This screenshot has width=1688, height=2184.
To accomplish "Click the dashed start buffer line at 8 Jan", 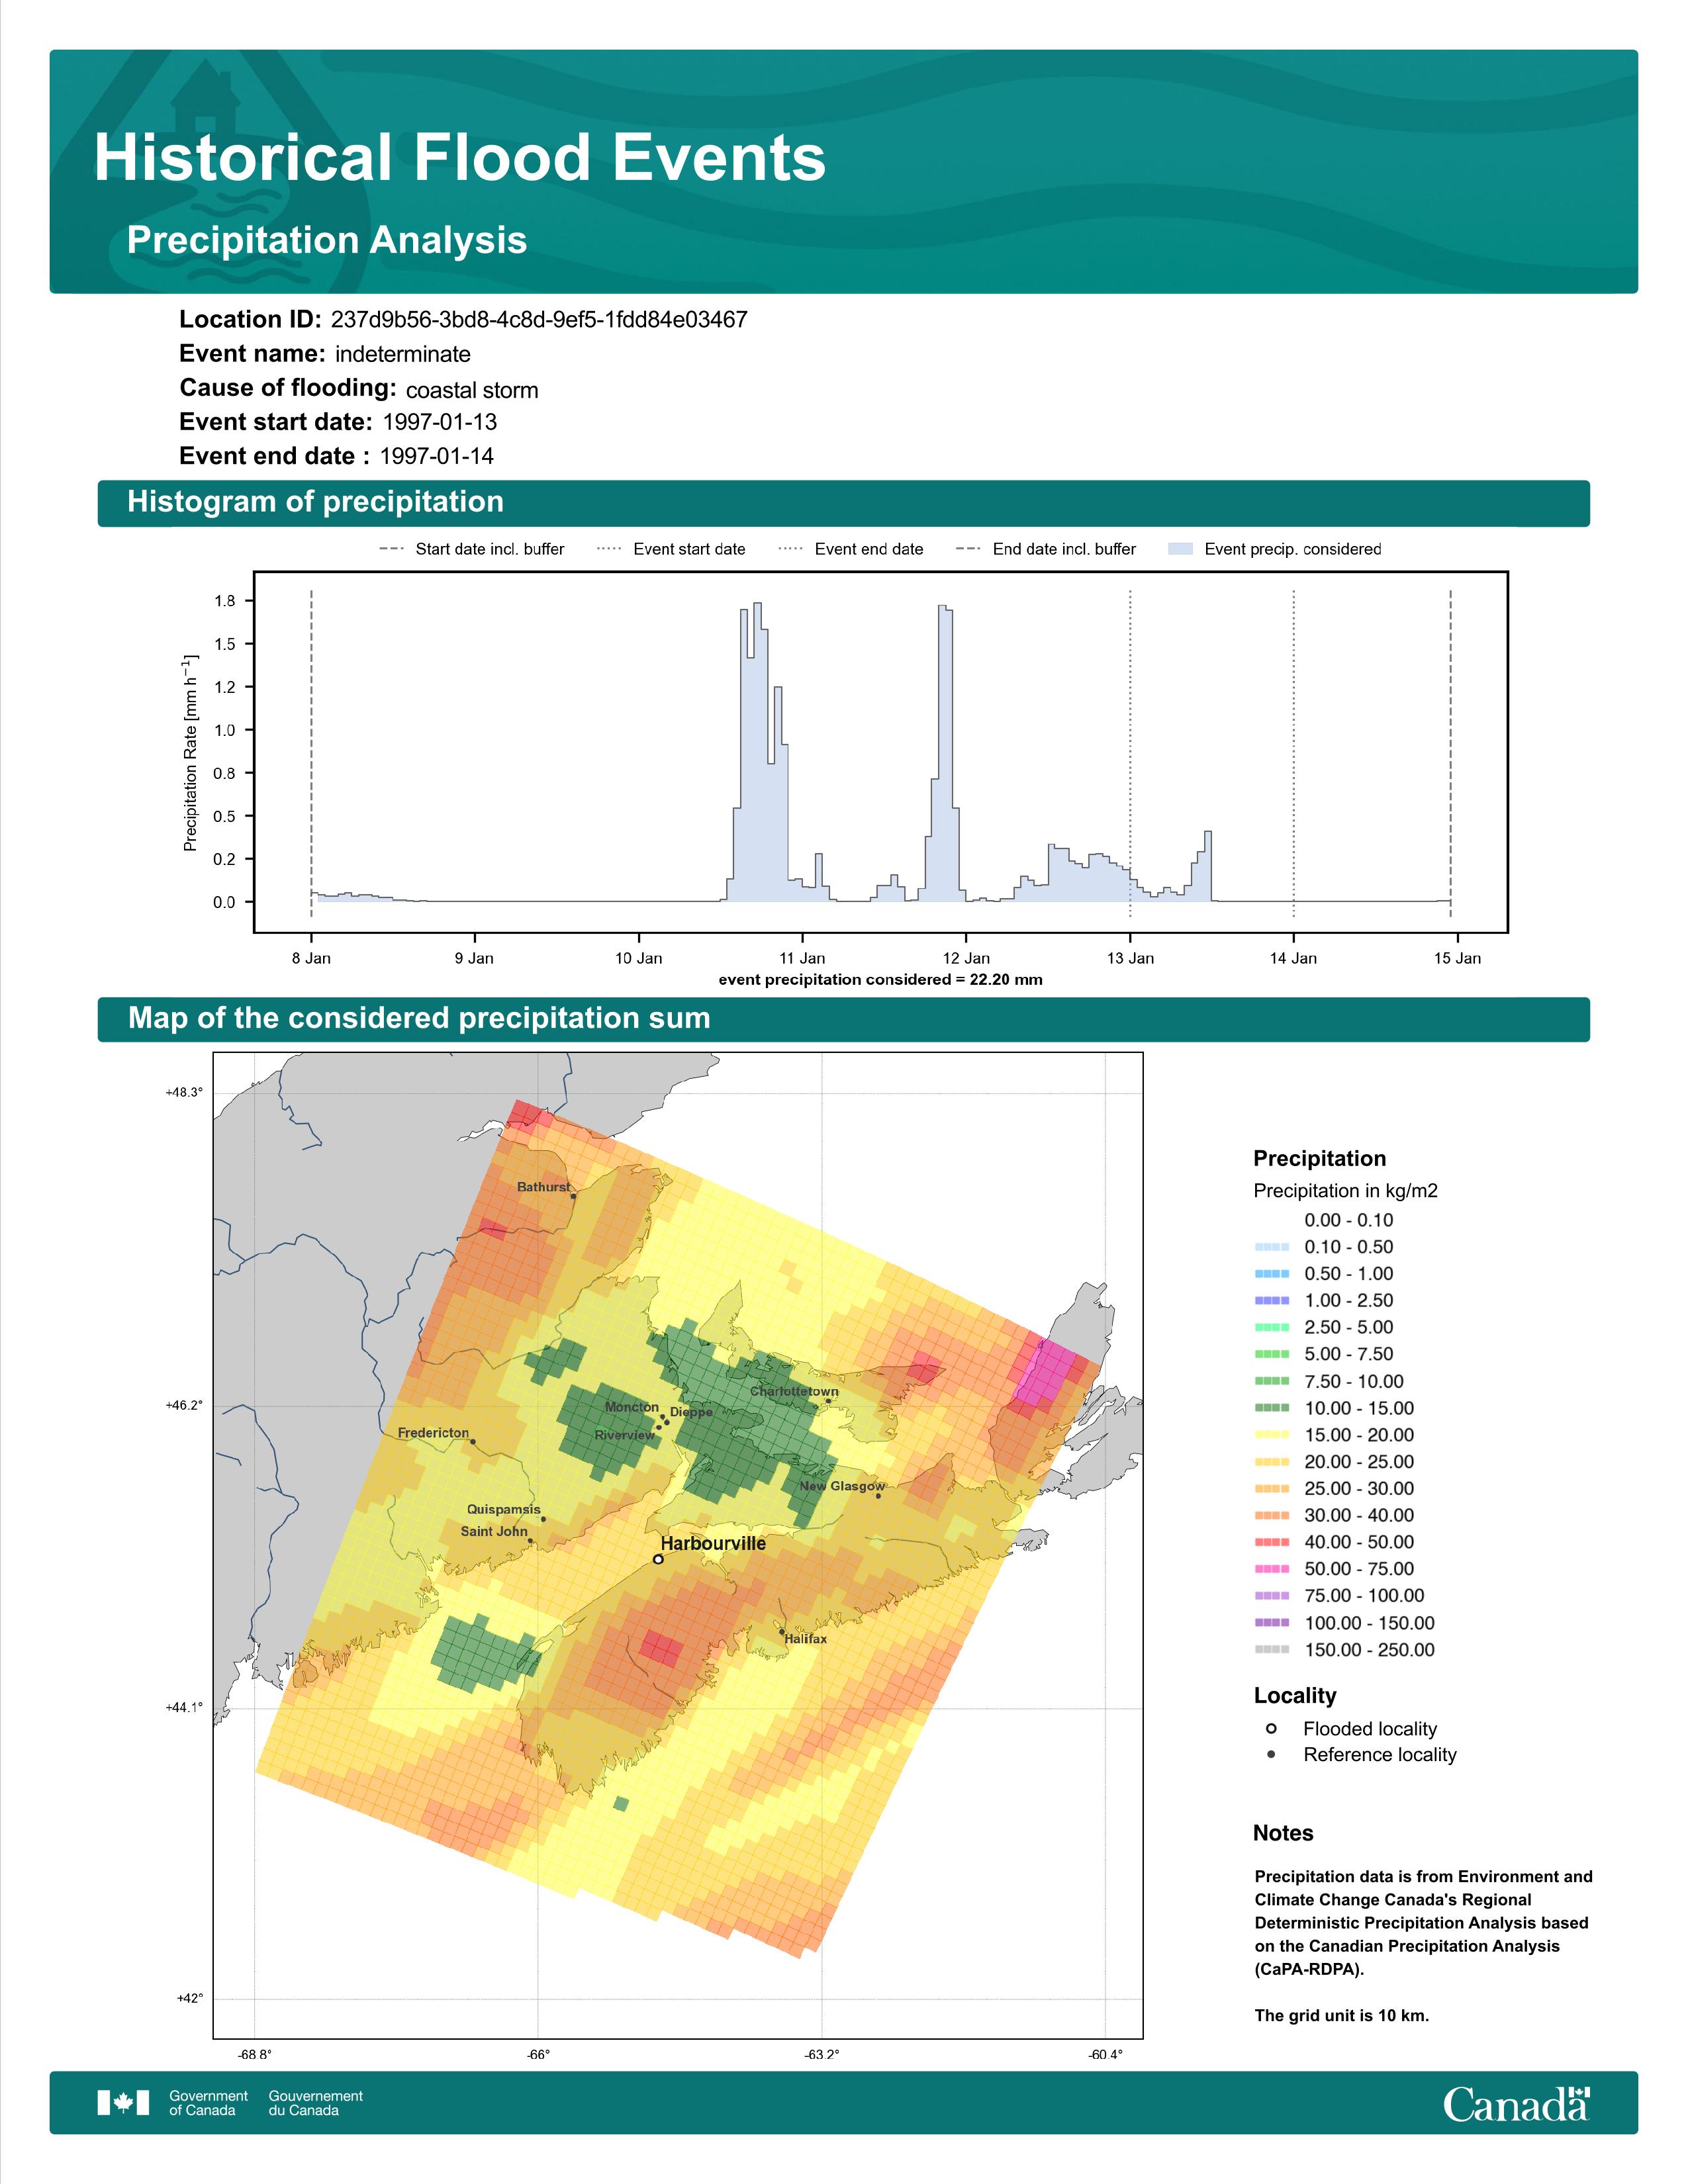I will point(311,752).
